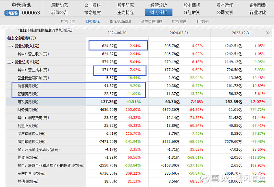
Task: Select the 资产处置收益(元) row label
Action: tap(32, 174)
